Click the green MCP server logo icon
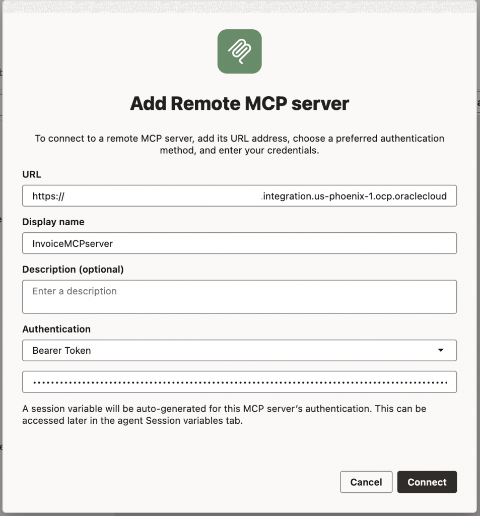 pos(240,51)
